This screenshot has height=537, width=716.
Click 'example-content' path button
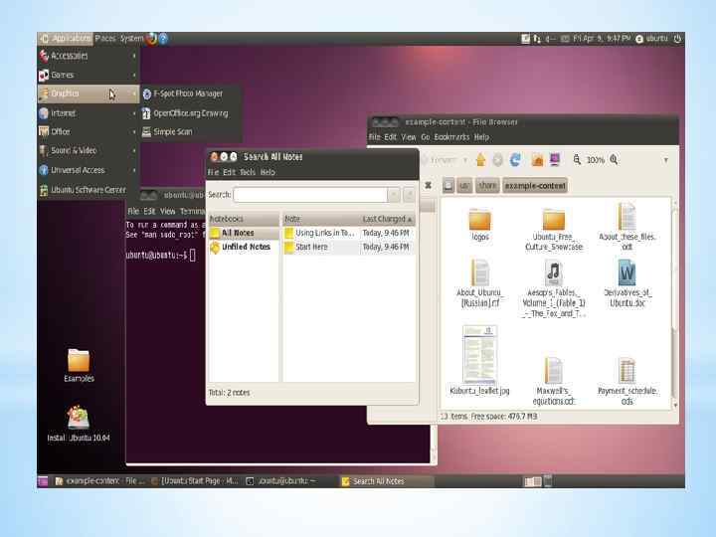535,185
